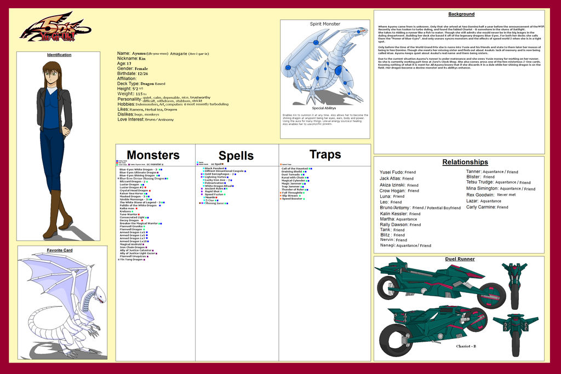561x374 pixels.
Task: Click Ancient Rules spell entry
Action: point(214,188)
